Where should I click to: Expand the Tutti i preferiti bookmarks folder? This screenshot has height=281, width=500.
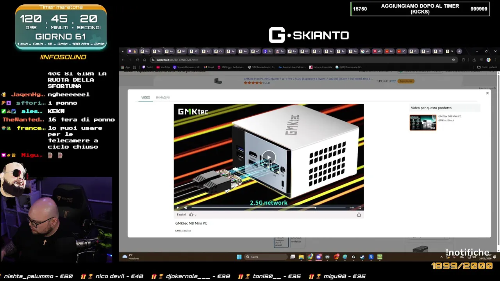pyautogui.click(x=487, y=67)
